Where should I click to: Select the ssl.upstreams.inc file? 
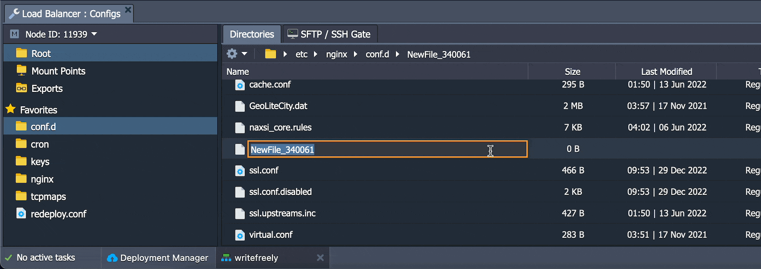[282, 213]
